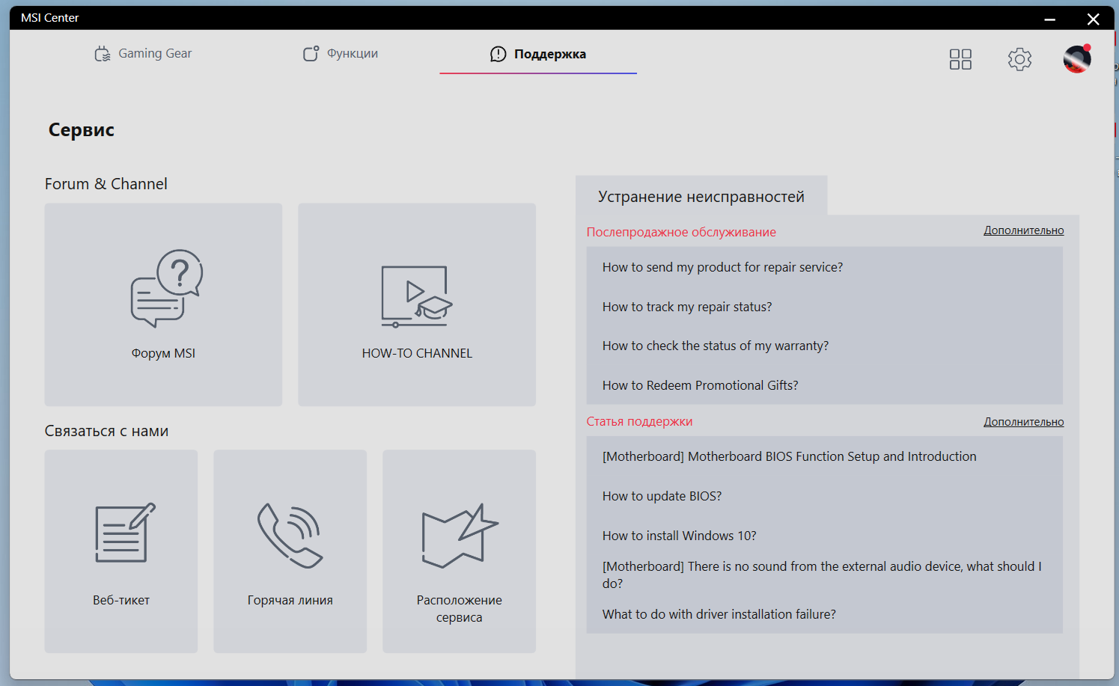Image resolution: width=1119 pixels, height=686 pixels.
Task: Open 'How to Redeem Promotional Gifts?'
Action: [x=701, y=385]
